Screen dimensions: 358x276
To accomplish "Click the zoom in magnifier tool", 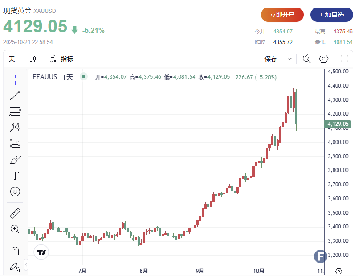I will coord(15,229).
